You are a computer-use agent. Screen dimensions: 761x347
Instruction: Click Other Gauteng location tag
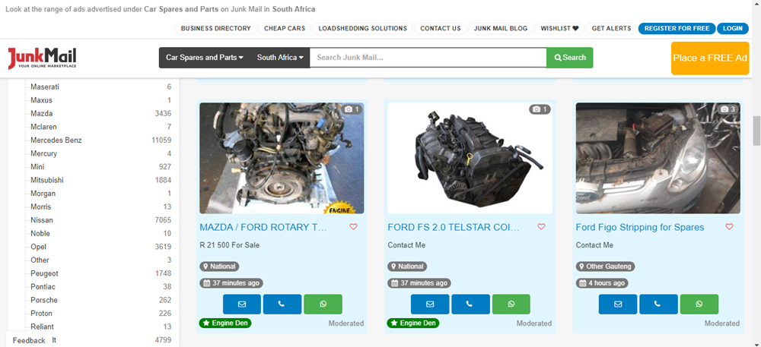click(x=605, y=267)
